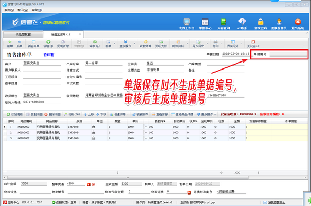Open the 消息提醒中心 link

click(x=277, y=202)
